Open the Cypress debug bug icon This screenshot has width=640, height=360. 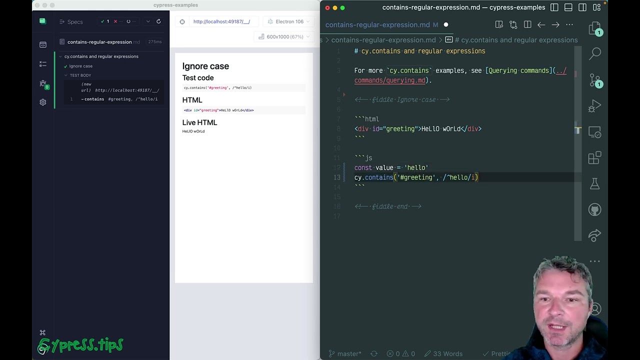tap(42, 83)
